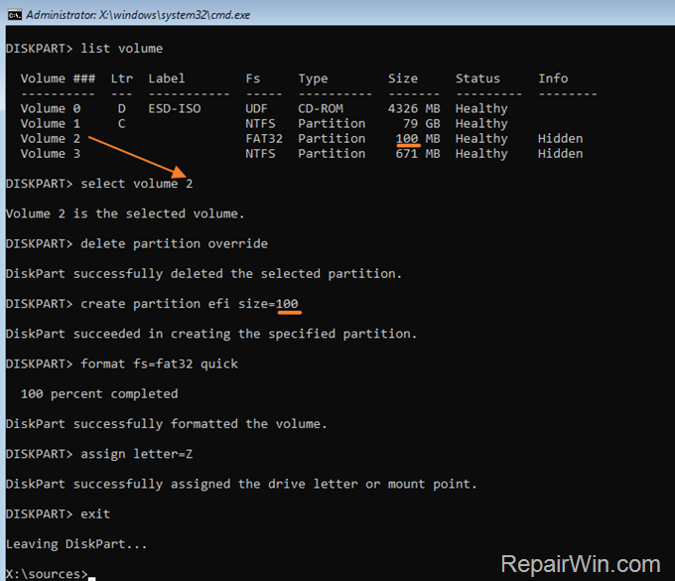The width and height of the screenshot is (675, 581).
Task: Click 'Volume 0' in the volume list
Action: pos(51,108)
